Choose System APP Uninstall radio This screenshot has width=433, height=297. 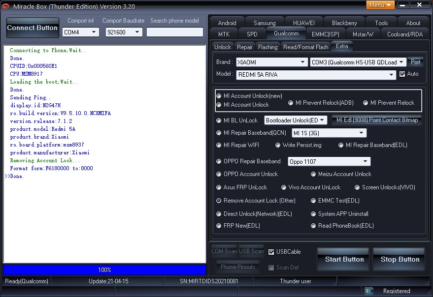pos(313,214)
